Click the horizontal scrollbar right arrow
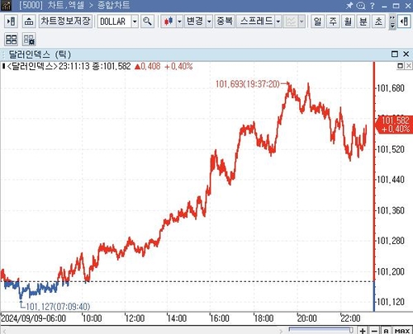This screenshot has width=413, height=334. point(281,331)
